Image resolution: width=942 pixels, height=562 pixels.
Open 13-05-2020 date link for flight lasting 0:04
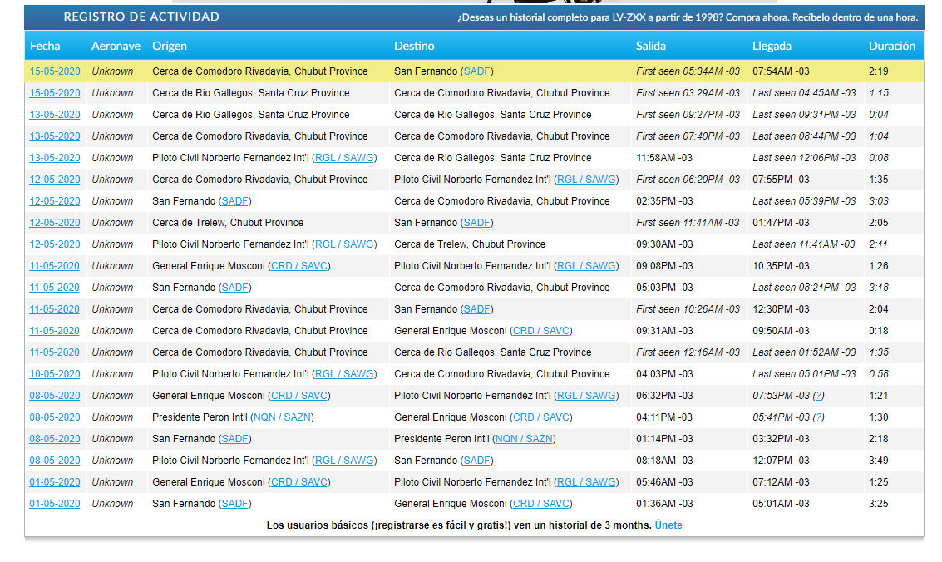click(55, 115)
